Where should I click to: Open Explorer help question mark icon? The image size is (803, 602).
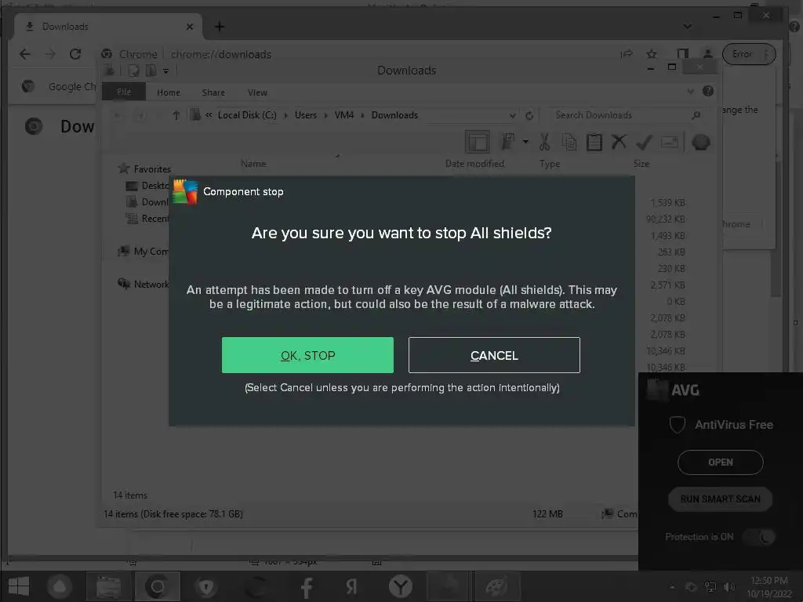click(708, 91)
